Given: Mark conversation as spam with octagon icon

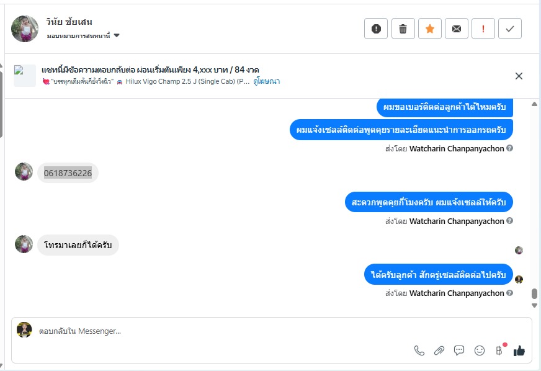Looking at the screenshot, I should (x=376, y=29).
